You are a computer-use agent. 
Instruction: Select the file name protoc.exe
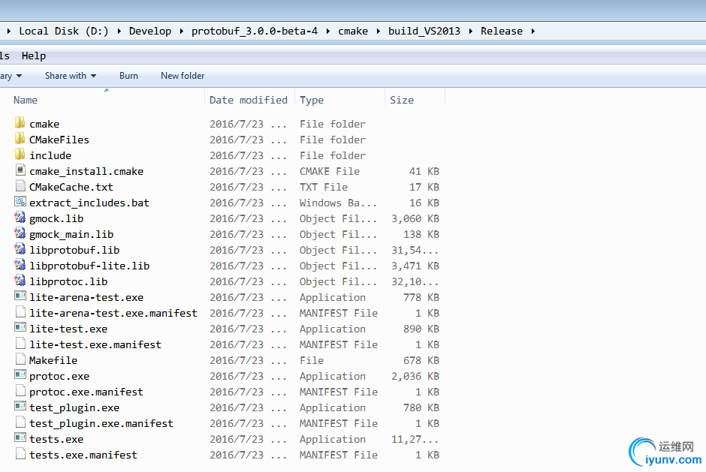[x=59, y=376]
